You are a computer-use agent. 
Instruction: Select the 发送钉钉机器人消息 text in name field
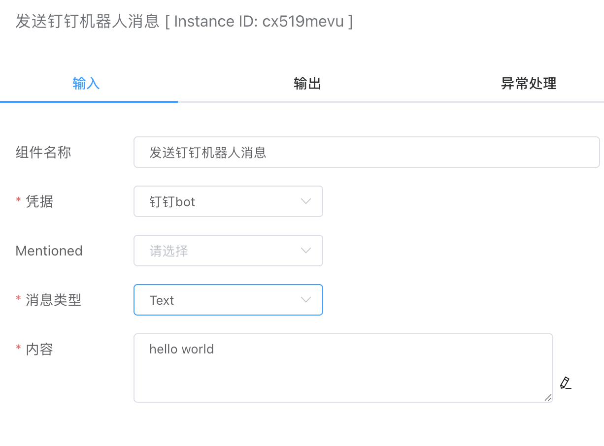pos(207,153)
